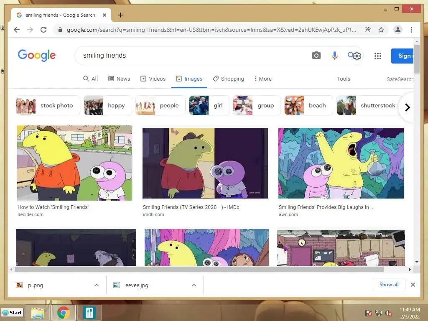Click the awn.com source text
Viewport: 428px width, 321px height.
coord(288,214)
